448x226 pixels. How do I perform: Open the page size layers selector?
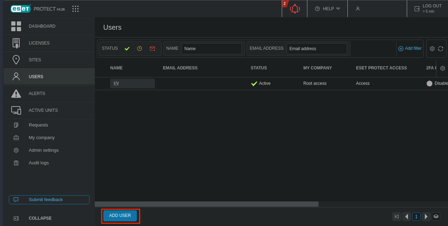point(436,217)
